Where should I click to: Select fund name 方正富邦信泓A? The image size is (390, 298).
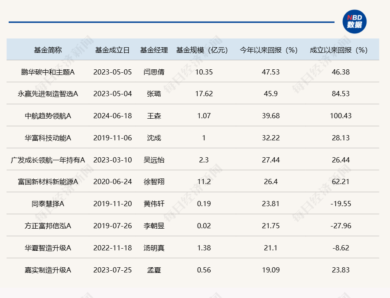(x=48, y=226)
